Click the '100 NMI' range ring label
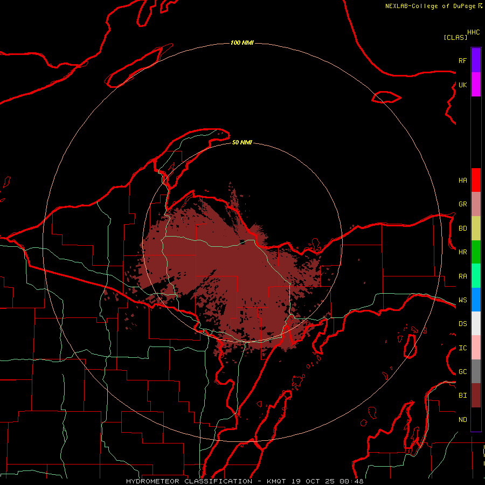This screenshot has height=485, width=485. [x=242, y=43]
